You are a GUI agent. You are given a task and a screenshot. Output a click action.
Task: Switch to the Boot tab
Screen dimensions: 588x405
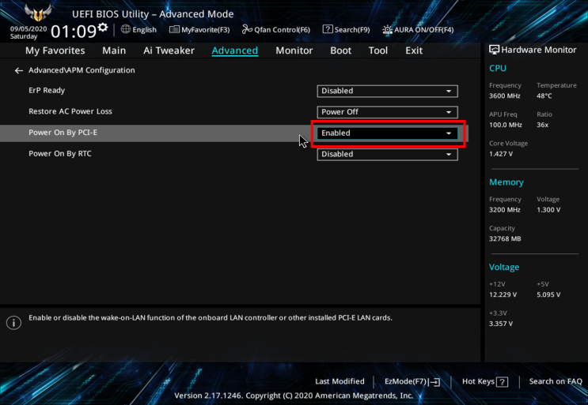pyautogui.click(x=340, y=51)
